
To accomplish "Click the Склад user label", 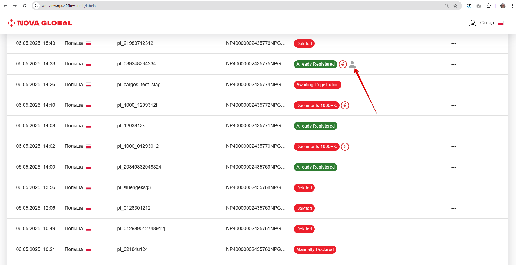I will click(487, 23).
